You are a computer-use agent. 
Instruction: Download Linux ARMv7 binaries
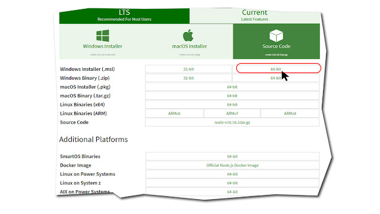[232, 114]
